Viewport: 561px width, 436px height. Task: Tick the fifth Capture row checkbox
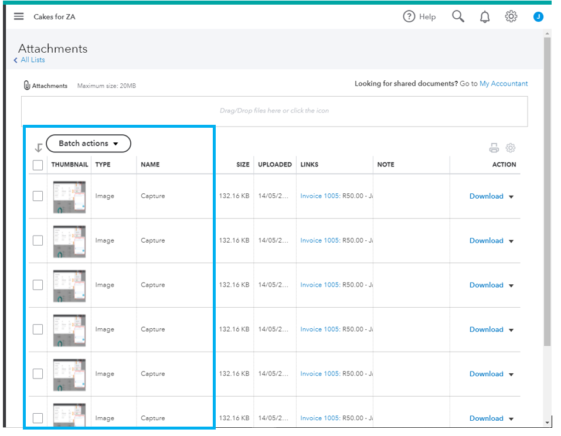tap(38, 373)
